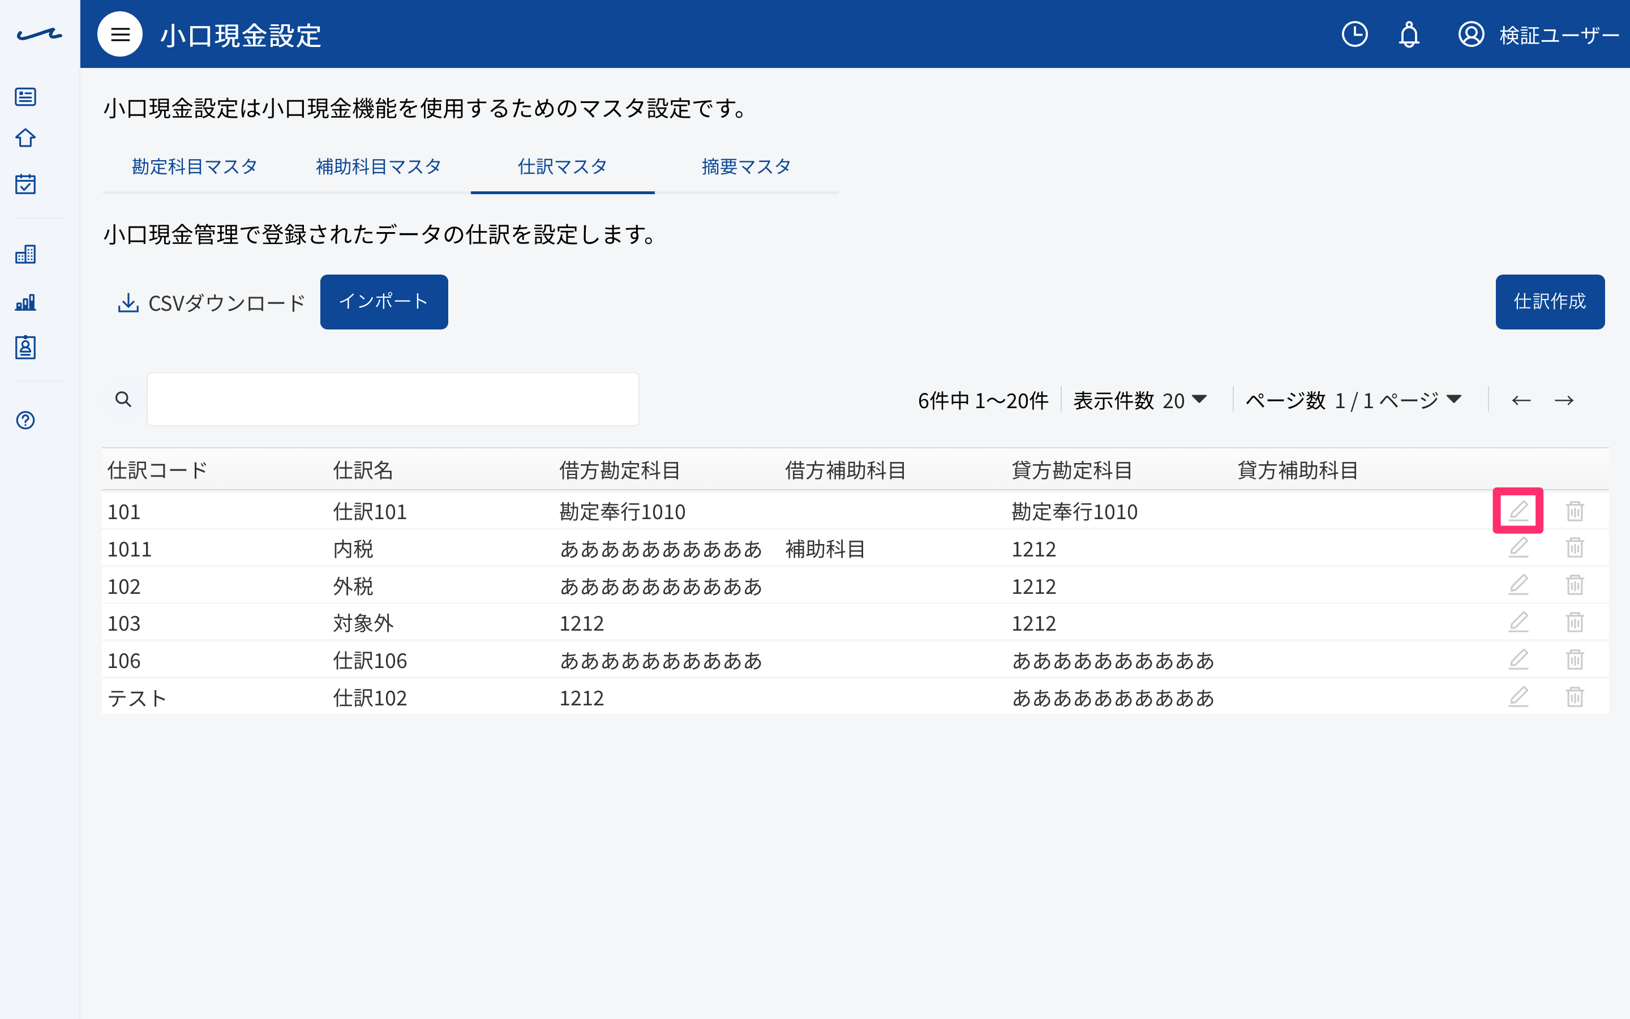Click the bar chart sidebar icon
1630x1019 pixels.
25,302
